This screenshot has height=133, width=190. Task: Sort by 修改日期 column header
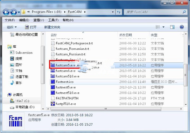tap(126, 35)
